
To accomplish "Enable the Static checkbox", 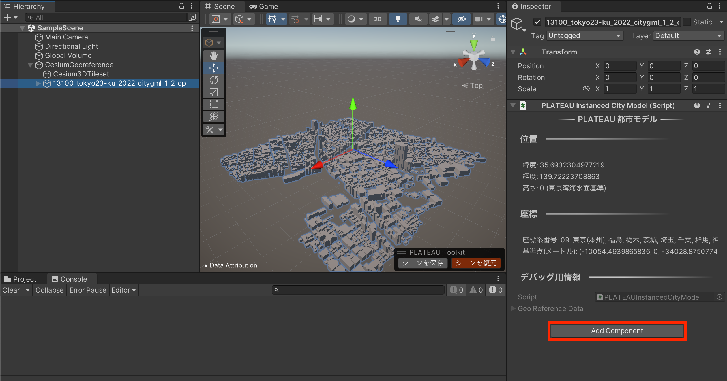I will (x=687, y=22).
